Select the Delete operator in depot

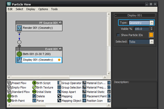point(34,96)
